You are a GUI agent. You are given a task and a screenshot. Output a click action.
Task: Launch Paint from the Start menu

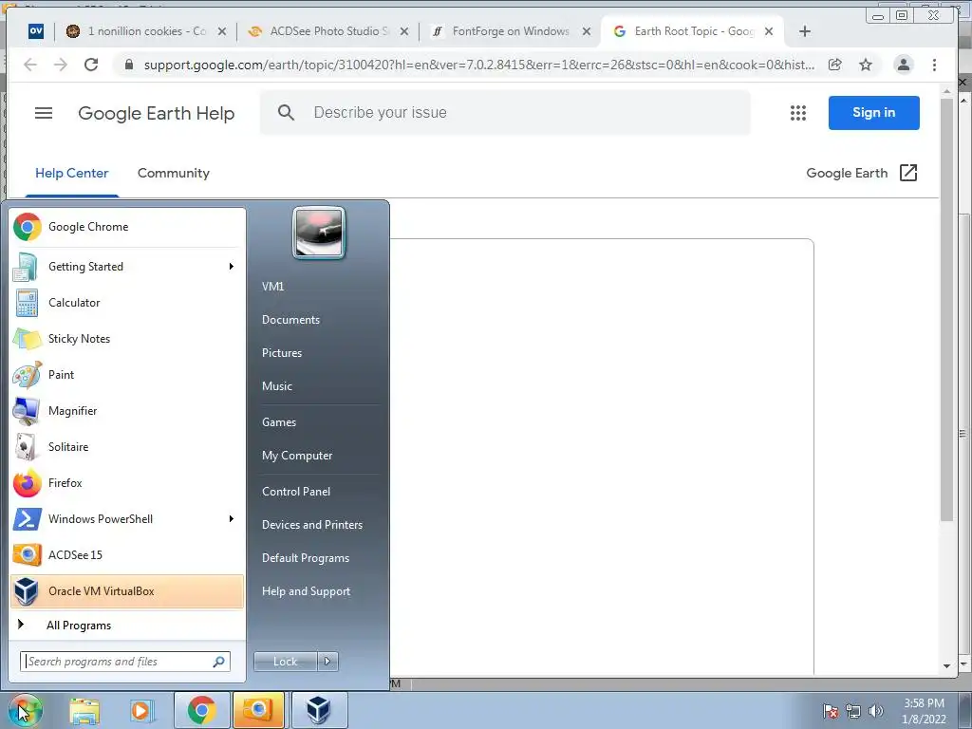[x=127, y=374]
